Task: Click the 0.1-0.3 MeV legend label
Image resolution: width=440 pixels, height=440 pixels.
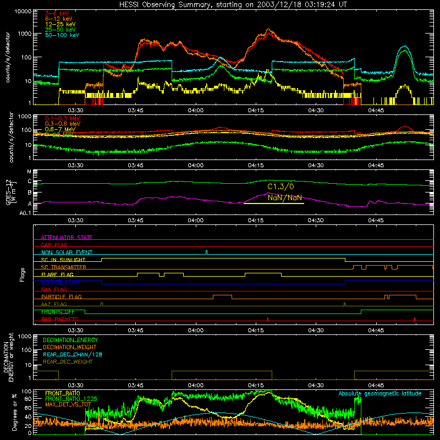Action: coord(63,118)
